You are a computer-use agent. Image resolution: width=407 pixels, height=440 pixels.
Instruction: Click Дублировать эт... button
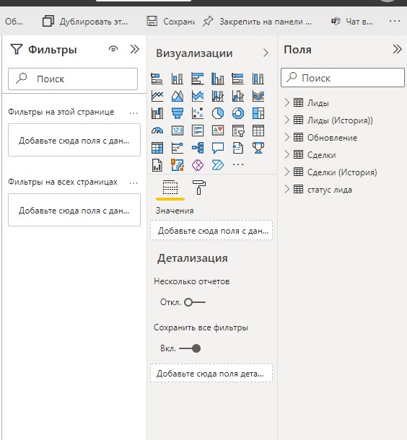click(85, 22)
